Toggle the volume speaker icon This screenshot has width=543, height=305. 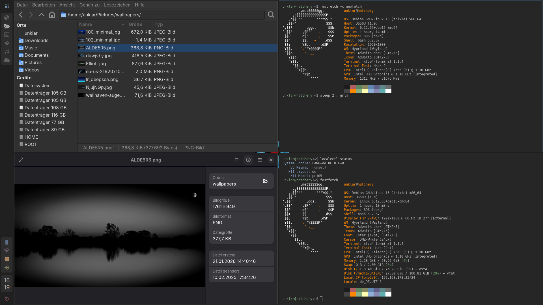[7, 267]
